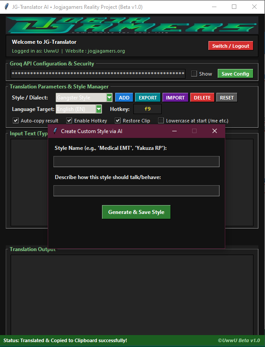
Task: Uncheck Auto-copy result checkbox
Action: (x=15, y=121)
